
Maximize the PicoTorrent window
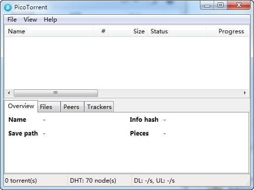[221, 5]
